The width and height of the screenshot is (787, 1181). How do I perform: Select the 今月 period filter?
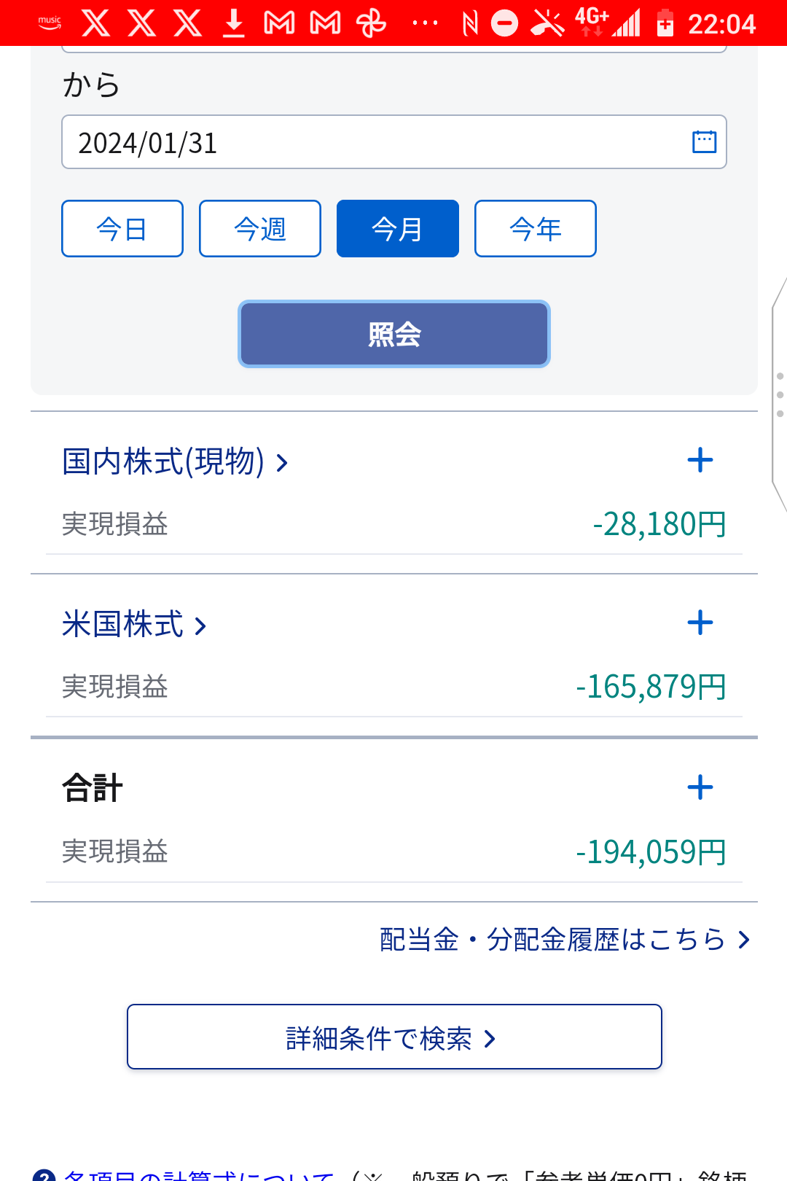[x=398, y=229]
